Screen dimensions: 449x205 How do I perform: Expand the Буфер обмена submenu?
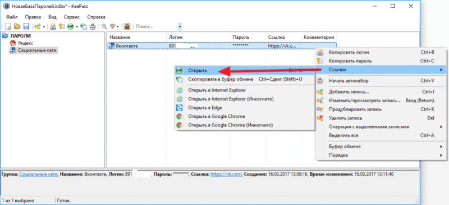click(x=381, y=147)
